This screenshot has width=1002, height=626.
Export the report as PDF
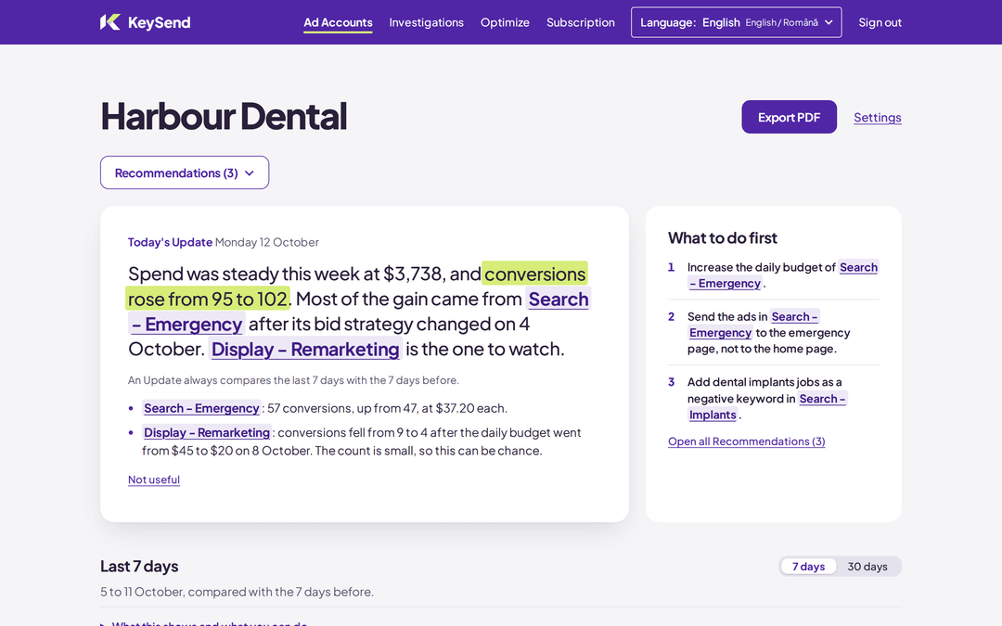[789, 117]
